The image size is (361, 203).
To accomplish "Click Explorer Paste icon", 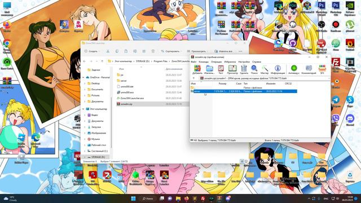I will click(x=126, y=51).
